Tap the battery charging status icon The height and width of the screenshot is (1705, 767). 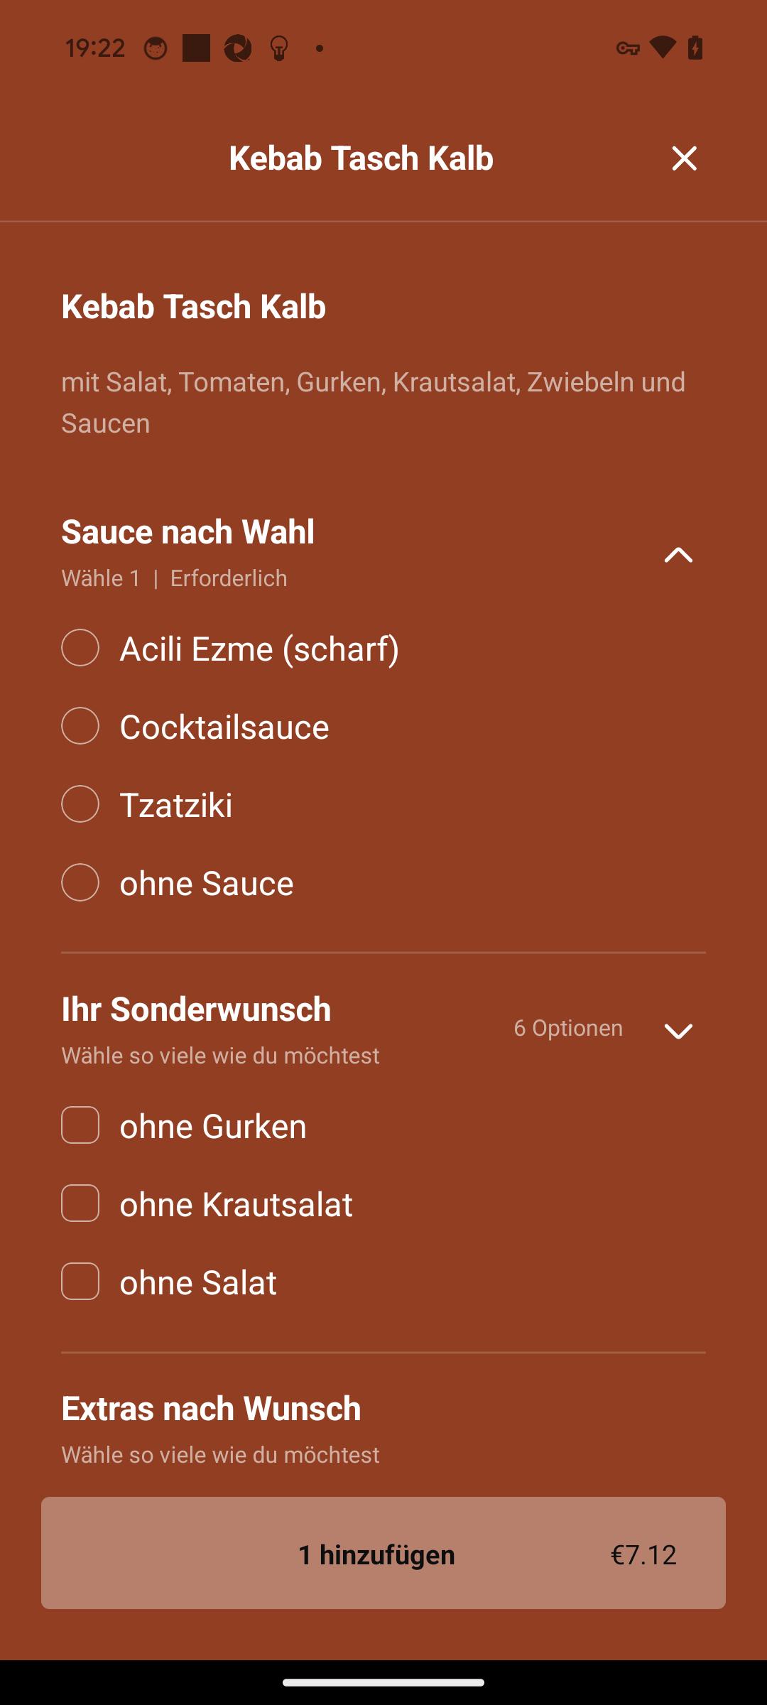click(695, 48)
